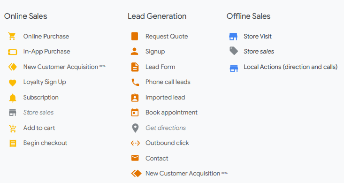Image resolution: width=344 pixels, height=183 pixels.
Task: Select the Contact label
Action: (157, 158)
